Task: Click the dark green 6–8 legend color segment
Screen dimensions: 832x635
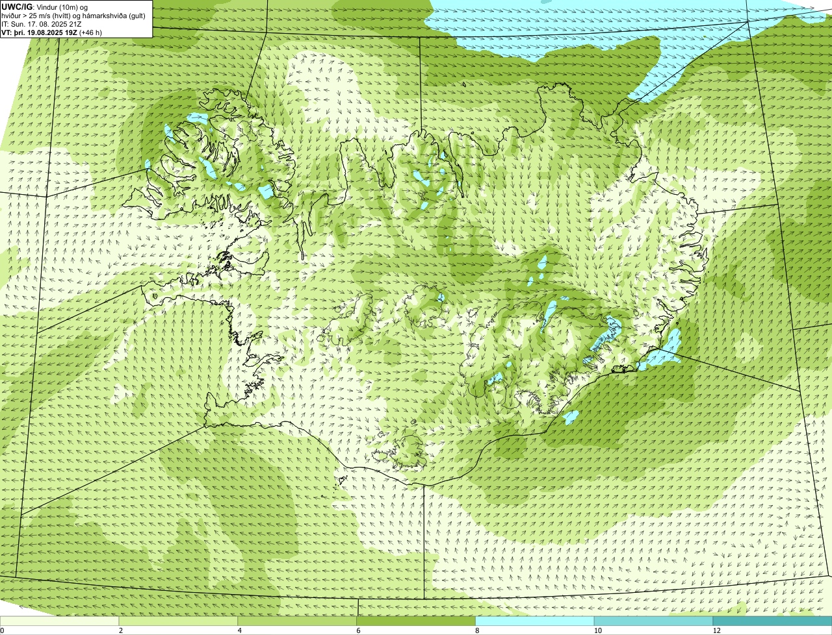Action: click(x=416, y=621)
